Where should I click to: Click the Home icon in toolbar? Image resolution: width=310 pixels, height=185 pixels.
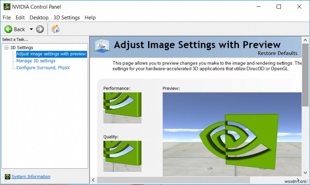[x=55, y=29]
